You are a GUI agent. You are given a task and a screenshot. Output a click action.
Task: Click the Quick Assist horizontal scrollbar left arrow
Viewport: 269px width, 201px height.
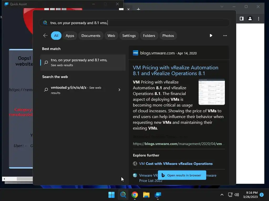pyautogui.click(x=4, y=179)
